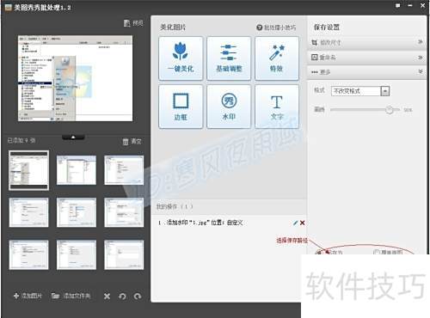Collapse the more (更多) section
The height and width of the screenshot is (318, 430).
(366, 72)
